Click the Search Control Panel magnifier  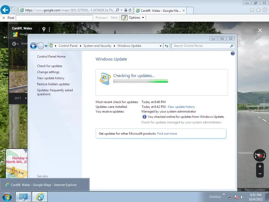(x=232, y=46)
